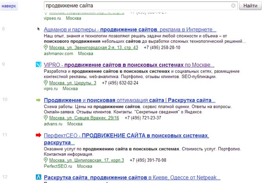
Task: Click the advans.ru domain text
Action: (53, 124)
